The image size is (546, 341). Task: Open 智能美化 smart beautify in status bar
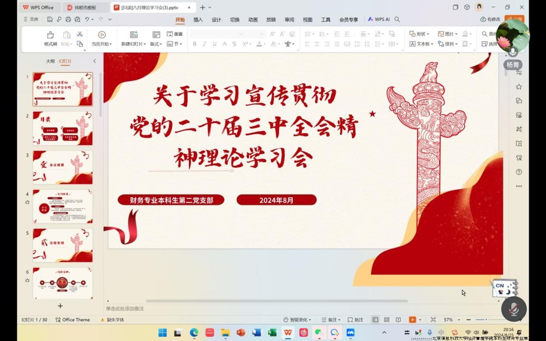[x=298, y=319]
